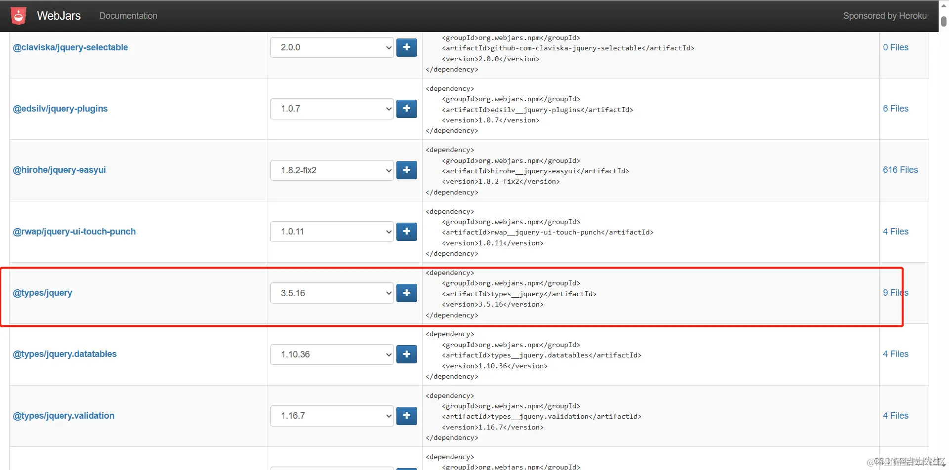Expand the 1.8.2-fix2 version dropdown
The image size is (949, 470).
(x=332, y=170)
